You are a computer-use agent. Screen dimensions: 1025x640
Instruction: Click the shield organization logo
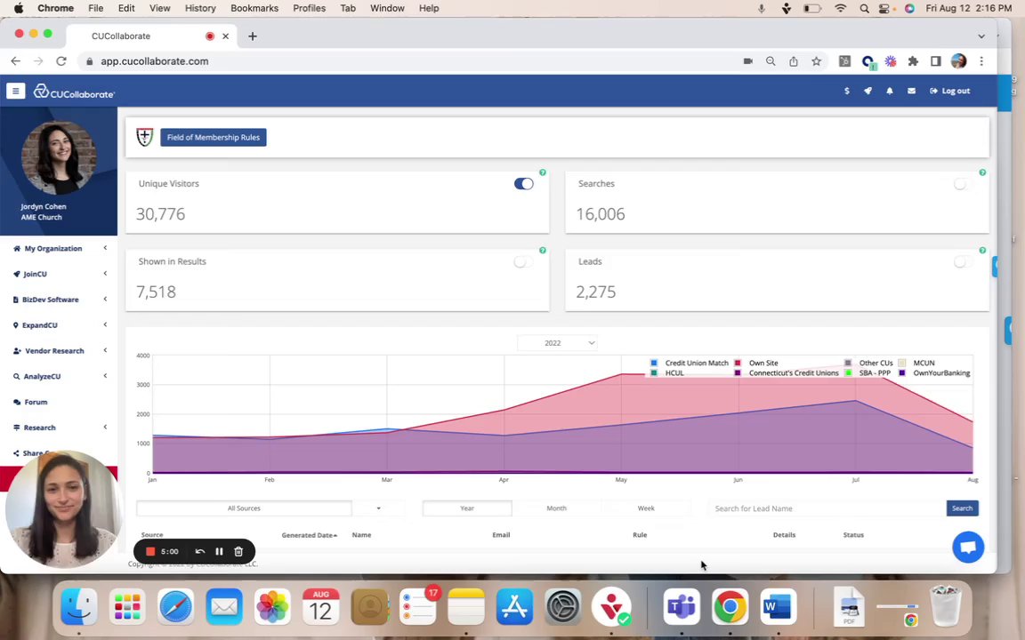144,137
